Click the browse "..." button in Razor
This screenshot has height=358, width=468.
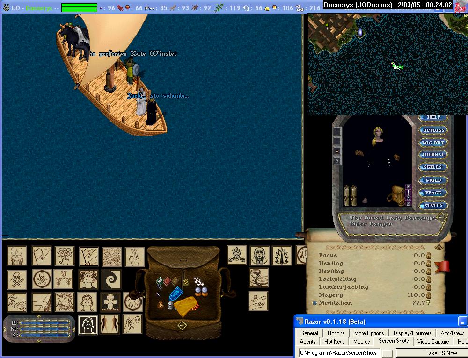point(387,353)
